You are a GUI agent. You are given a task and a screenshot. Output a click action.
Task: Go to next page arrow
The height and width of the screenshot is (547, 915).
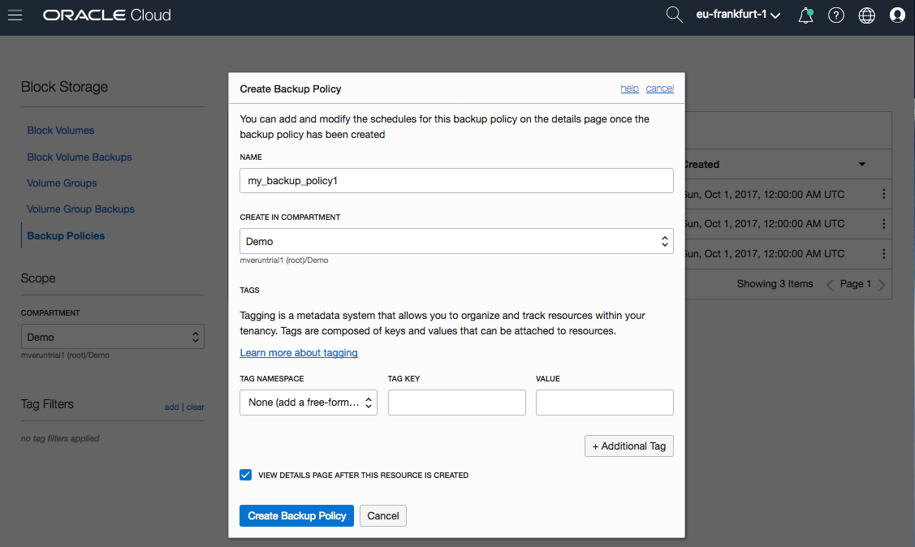pyautogui.click(x=883, y=285)
